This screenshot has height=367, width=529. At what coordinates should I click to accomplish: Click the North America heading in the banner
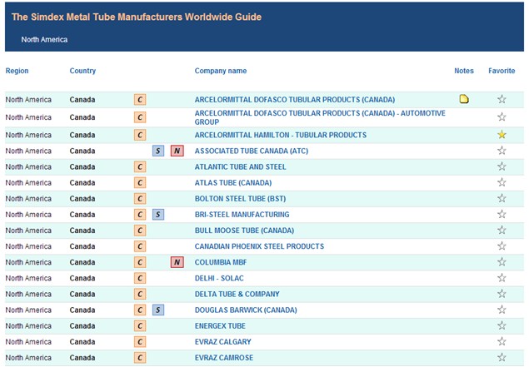(x=44, y=40)
